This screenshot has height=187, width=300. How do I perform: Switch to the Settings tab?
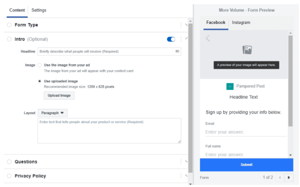(39, 10)
